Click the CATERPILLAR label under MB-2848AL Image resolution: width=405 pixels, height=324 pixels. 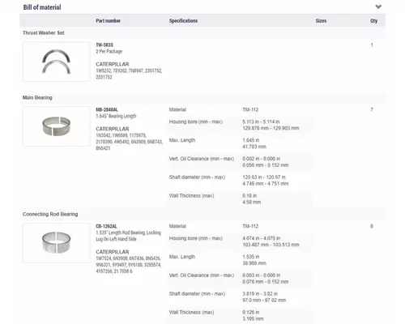click(x=113, y=129)
